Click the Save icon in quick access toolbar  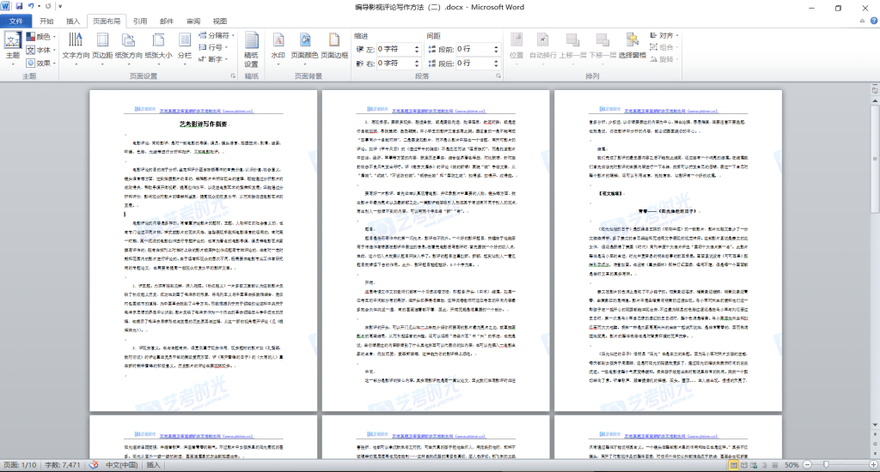pos(19,7)
